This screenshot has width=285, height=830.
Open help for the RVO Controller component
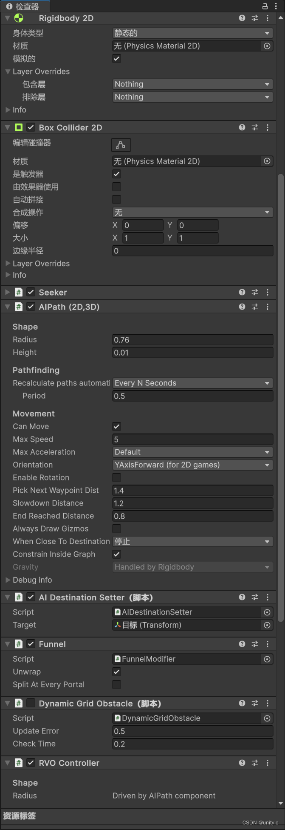pyautogui.click(x=242, y=763)
